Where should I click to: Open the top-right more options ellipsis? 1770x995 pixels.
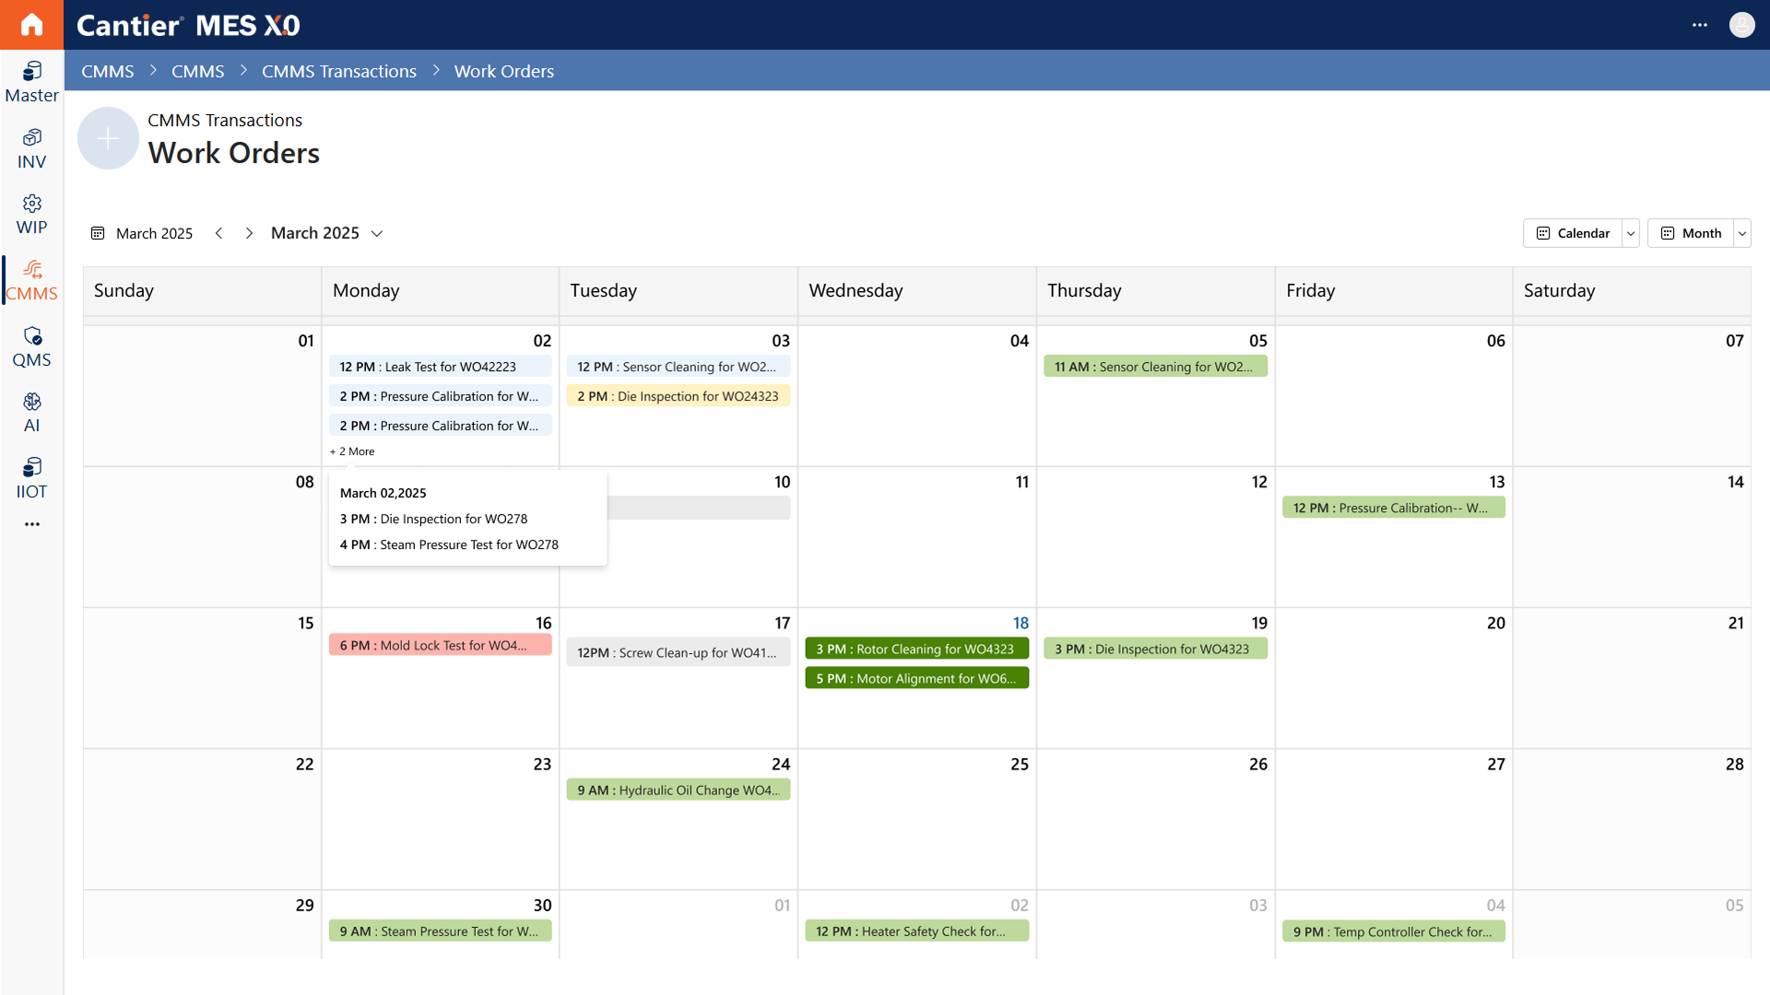1699,25
